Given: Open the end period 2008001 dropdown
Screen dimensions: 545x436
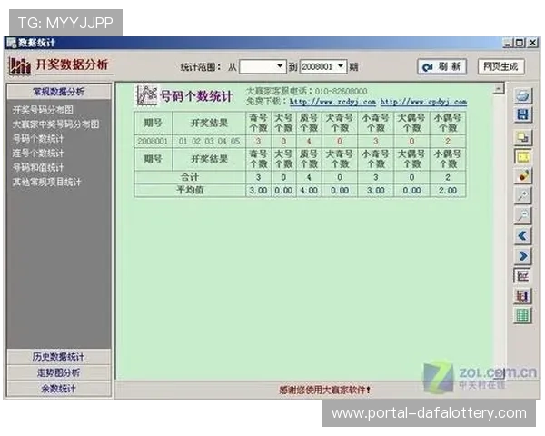Looking at the screenshot, I should (341, 66).
